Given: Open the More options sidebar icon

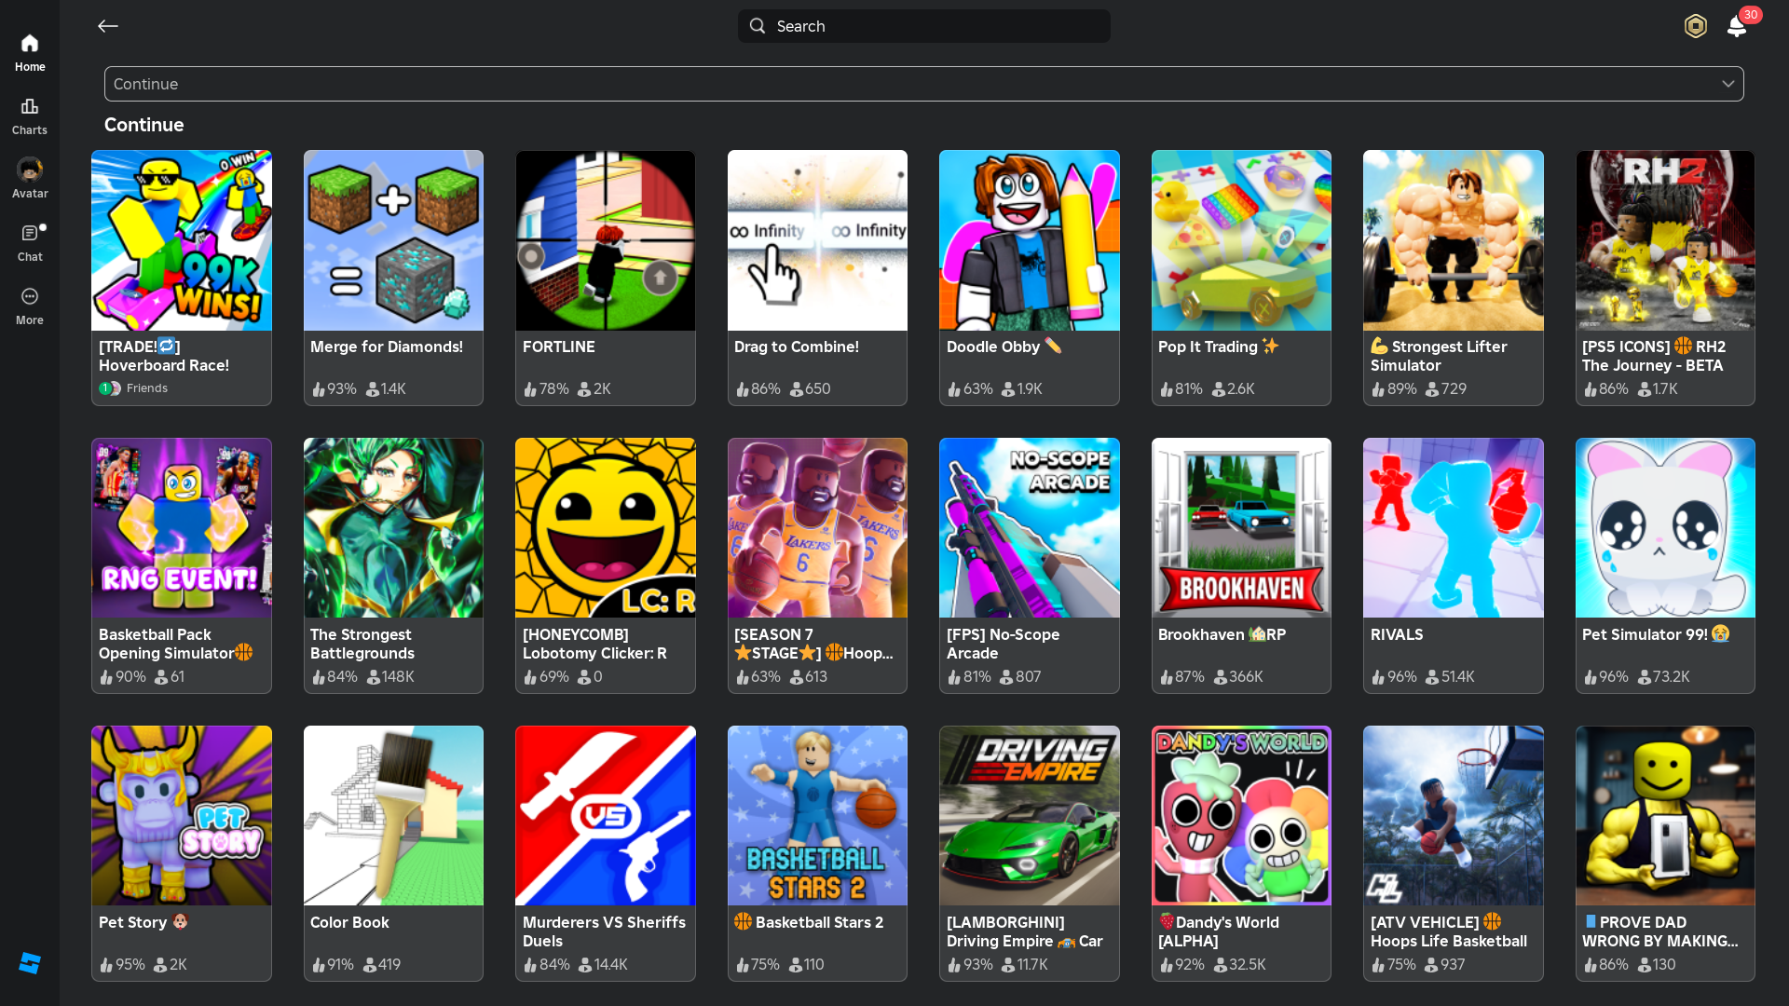Looking at the screenshot, I should [30, 297].
